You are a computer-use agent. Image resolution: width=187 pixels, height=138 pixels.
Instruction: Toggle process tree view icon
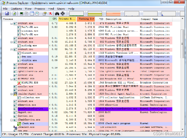[x=27, y=13]
